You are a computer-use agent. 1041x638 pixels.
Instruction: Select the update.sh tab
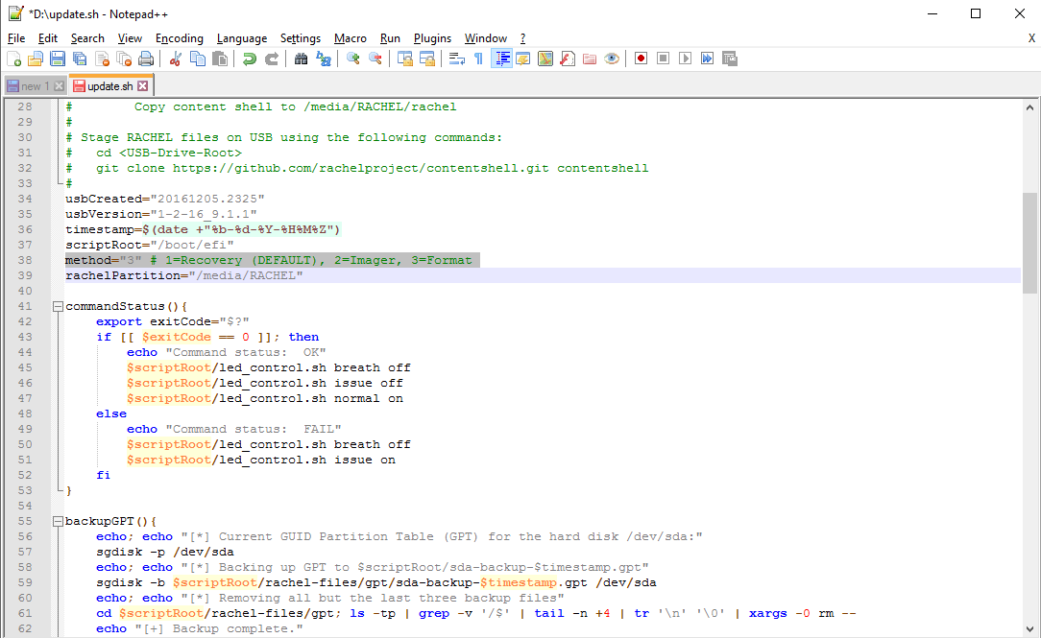pyautogui.click(x=109, y=85)
